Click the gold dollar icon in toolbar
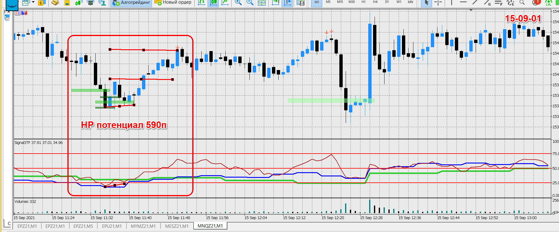Screen dimensions: 559x232 tap(41, 2)
